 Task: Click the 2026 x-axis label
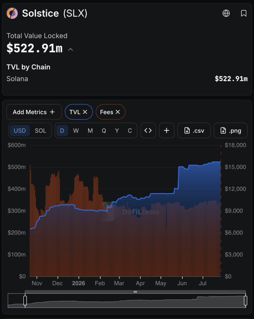[x=78, y=283]
